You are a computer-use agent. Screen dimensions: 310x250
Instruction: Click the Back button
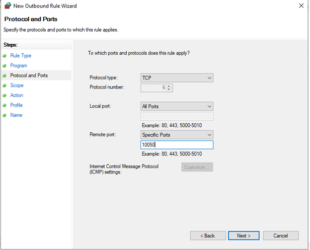[208, 236]
